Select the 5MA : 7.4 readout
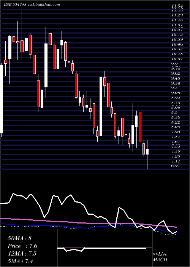This screenshot has height=267, width=190. [21, 261]
